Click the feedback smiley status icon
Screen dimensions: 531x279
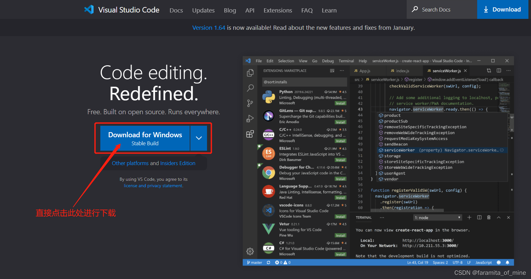499,262
